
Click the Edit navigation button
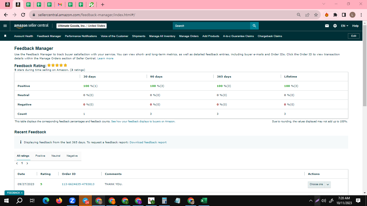click(x=354, y=36)
